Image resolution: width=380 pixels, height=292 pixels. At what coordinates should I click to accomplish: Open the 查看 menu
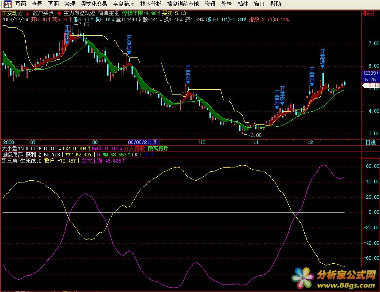point(37,4)
